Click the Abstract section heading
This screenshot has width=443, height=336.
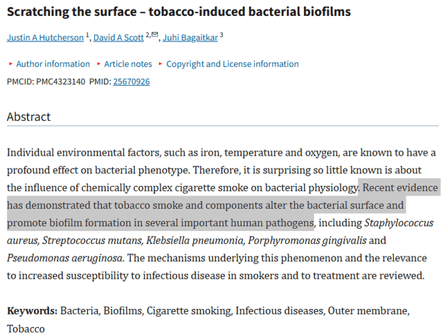point(28,117)
